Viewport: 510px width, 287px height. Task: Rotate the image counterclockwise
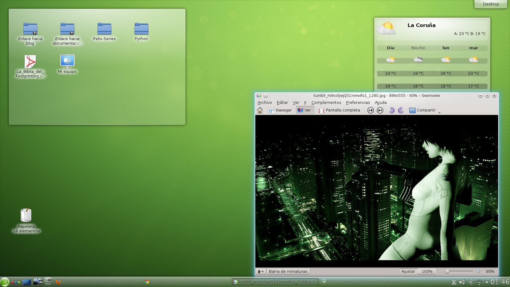coord(392,110)
